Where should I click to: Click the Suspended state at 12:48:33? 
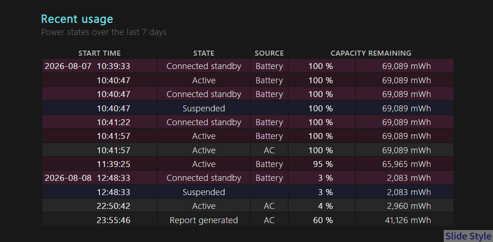[x=204, y=192]
